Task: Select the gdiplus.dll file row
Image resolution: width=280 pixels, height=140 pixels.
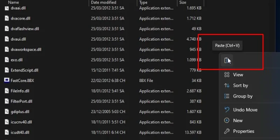Action: (x=20, y=112)
